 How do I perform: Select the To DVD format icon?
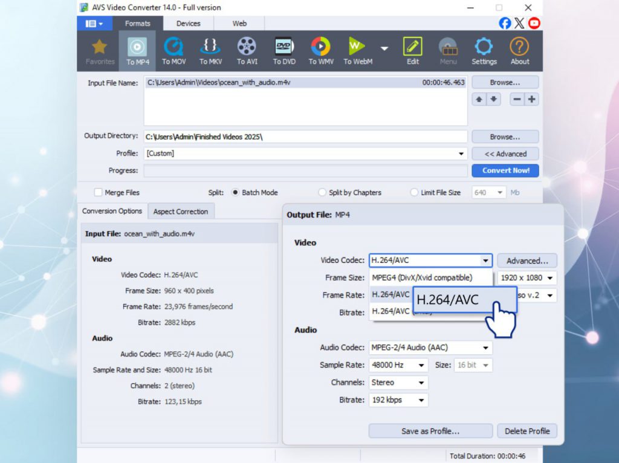pos(284,47)
